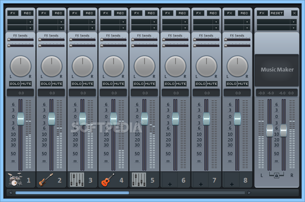Mute channel 7
305x202 pixels.
[x=212, y=84]
